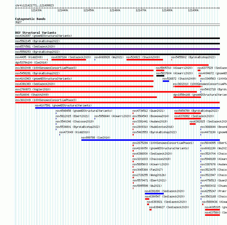
Task: Select the purple nsv6570561 Sedlazeck2020 bar
Action: [x=117, y=49]
